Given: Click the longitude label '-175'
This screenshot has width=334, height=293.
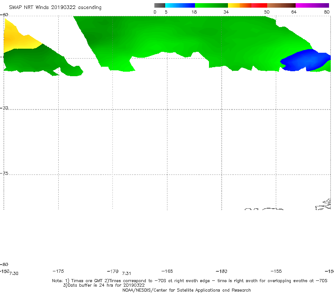Looking at the screenshot, I should pyautogui.click(x=58, y=271).
